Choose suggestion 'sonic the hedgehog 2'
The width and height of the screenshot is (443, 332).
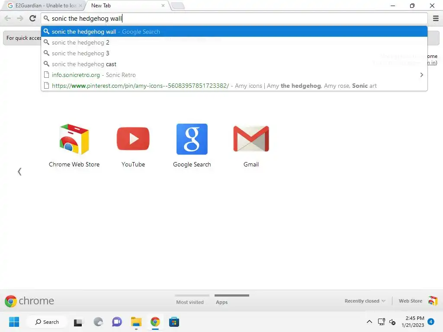click(234, 42)
